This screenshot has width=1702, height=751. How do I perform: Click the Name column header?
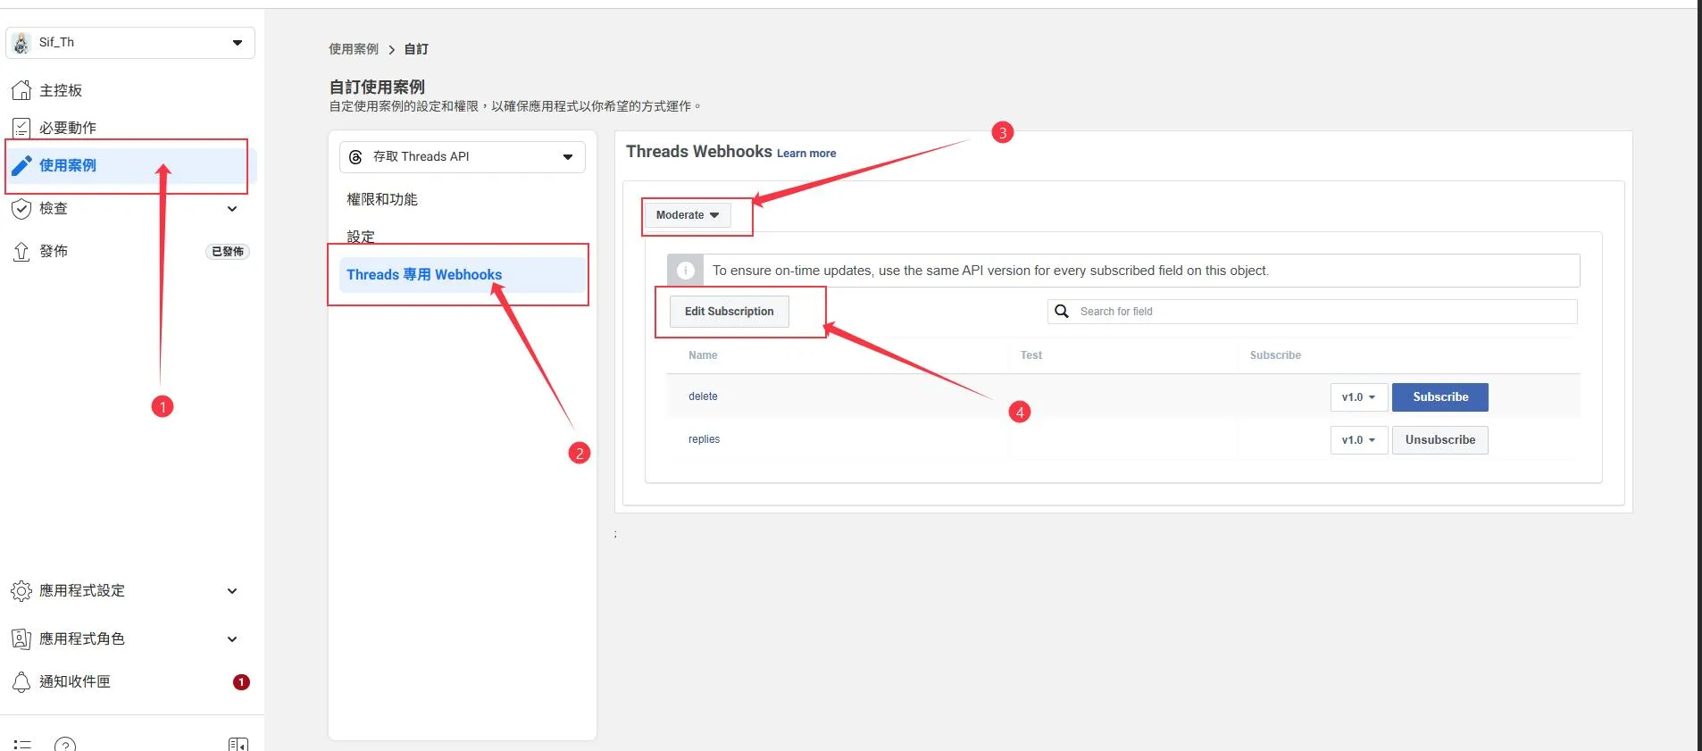coord(703,355)
